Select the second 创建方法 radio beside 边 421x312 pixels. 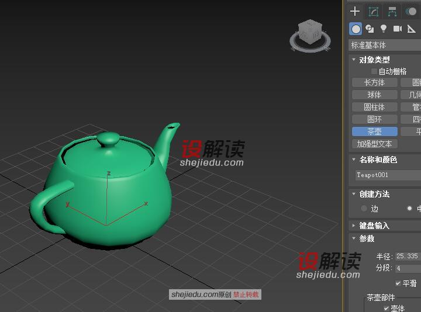[409, 208]
